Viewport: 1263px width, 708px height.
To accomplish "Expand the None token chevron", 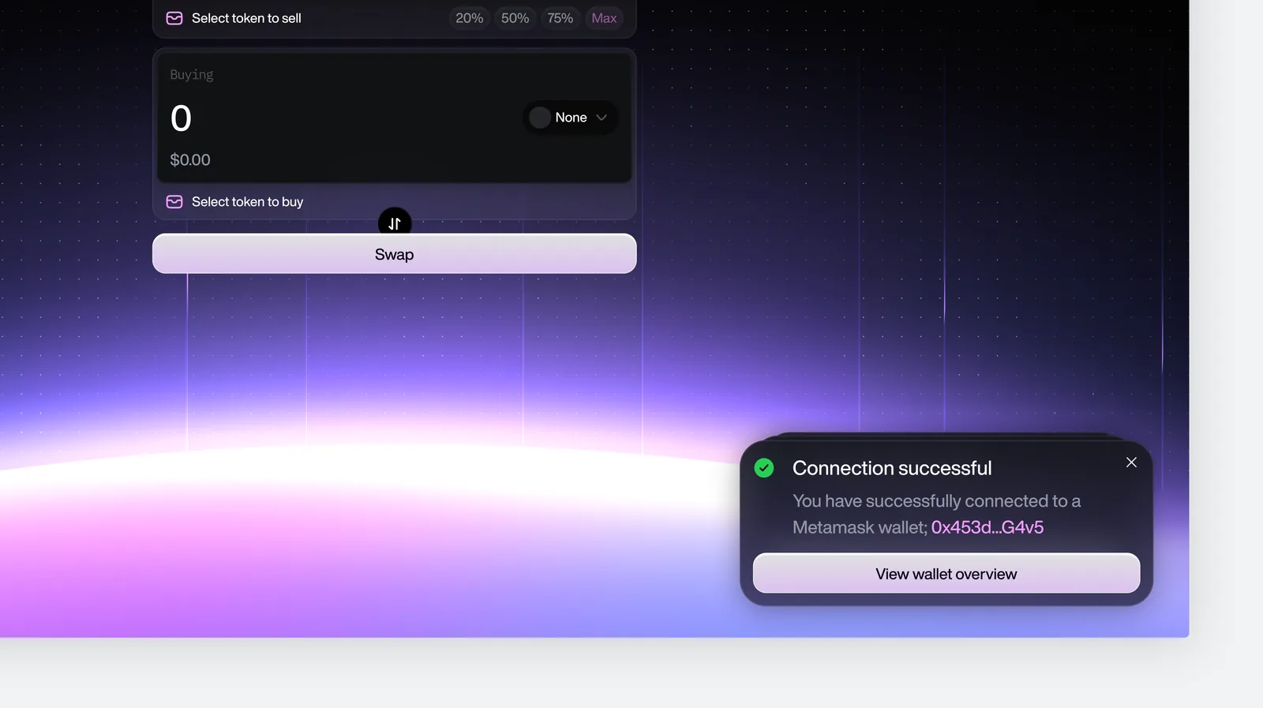I will tap(602, 118).
